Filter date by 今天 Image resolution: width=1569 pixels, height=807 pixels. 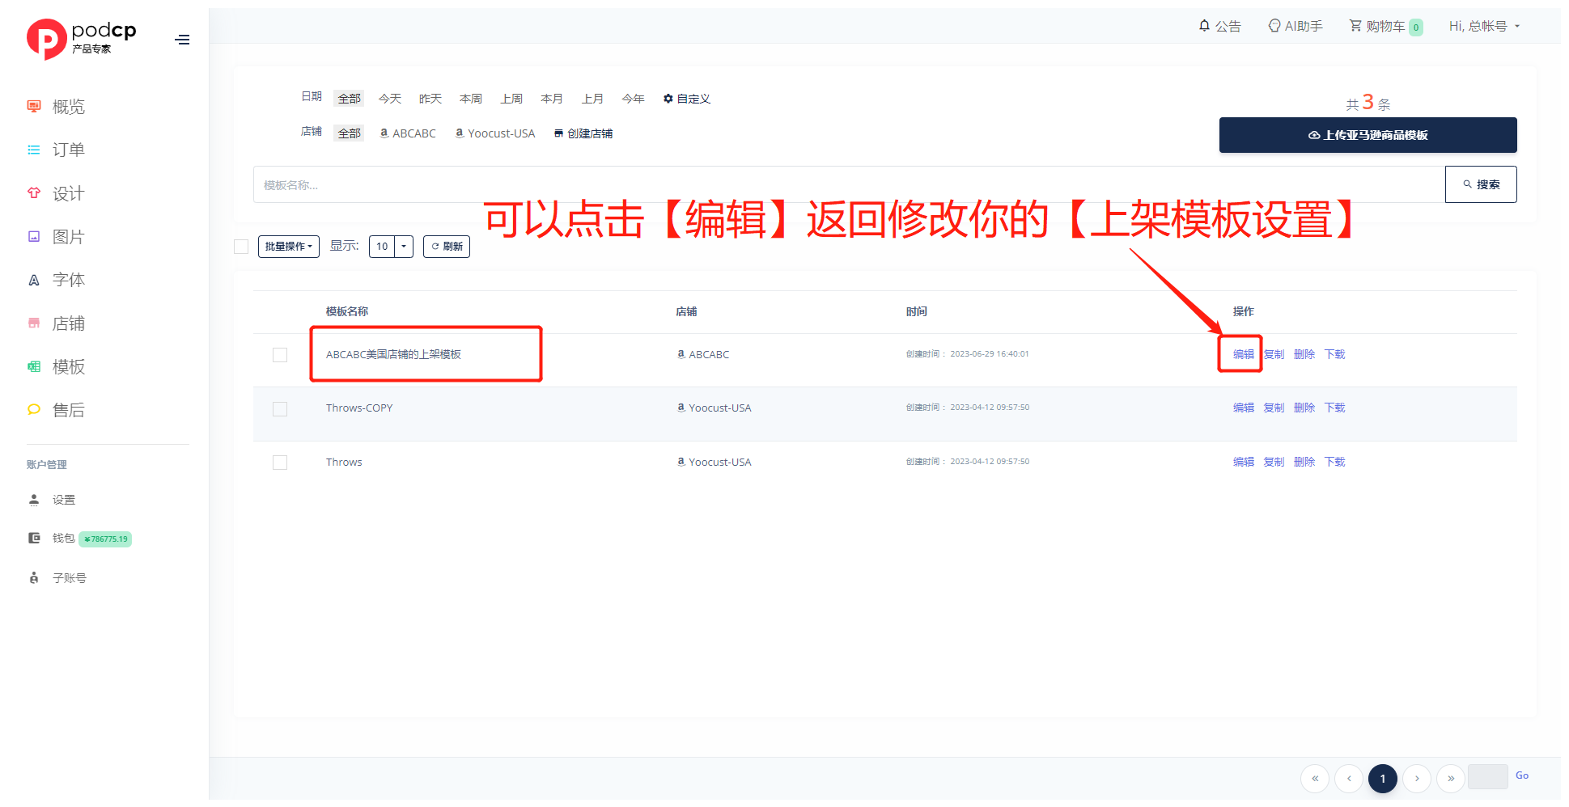390,99
